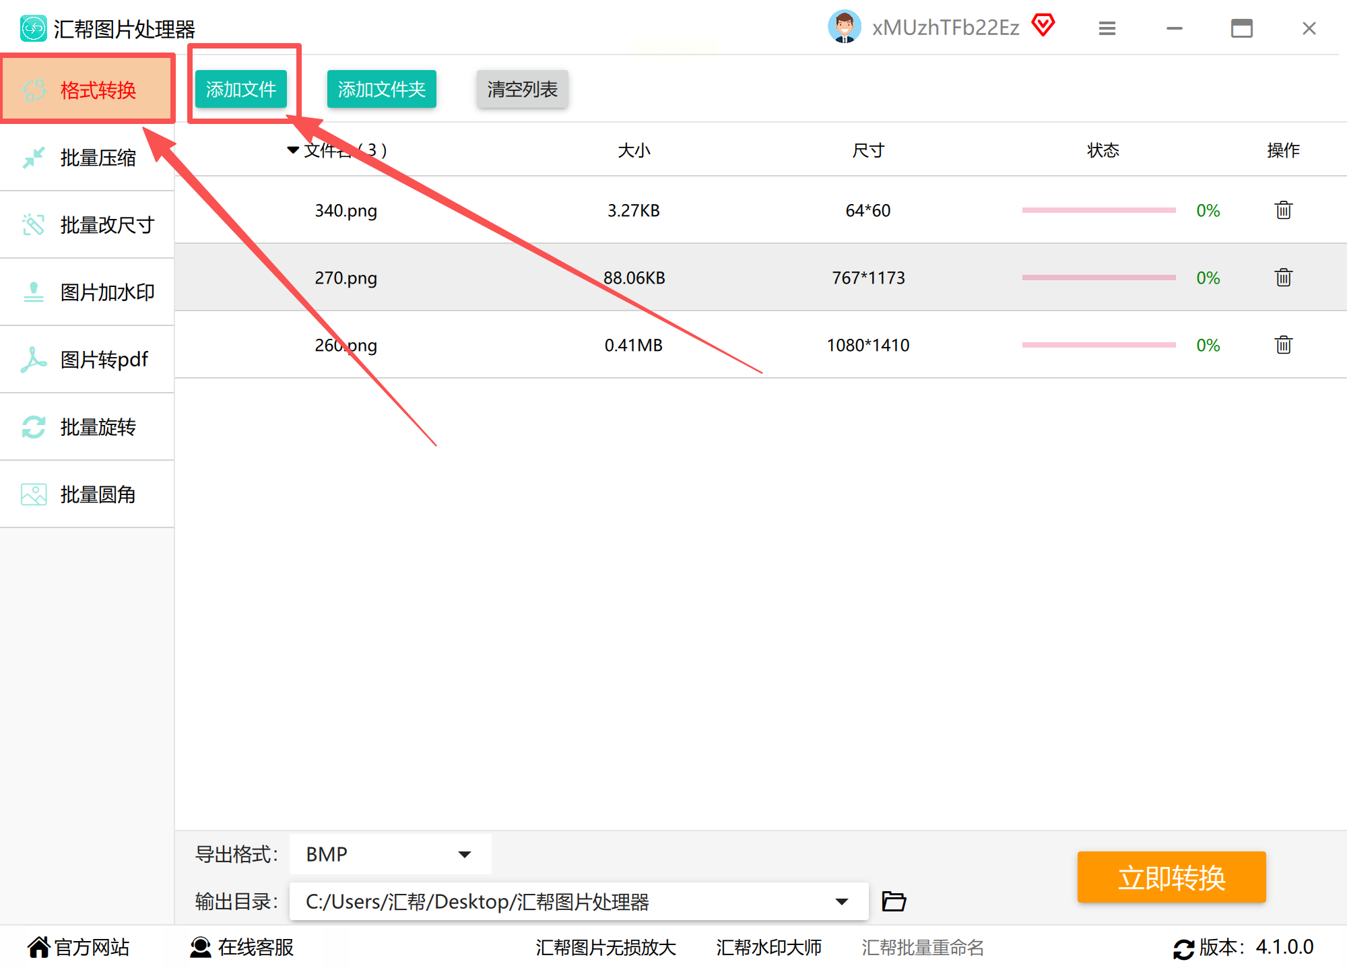Open output folder browse icon

(894, 901)
